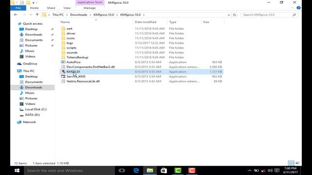Open OneDrive in navigation pane

[x=30, y=64]
